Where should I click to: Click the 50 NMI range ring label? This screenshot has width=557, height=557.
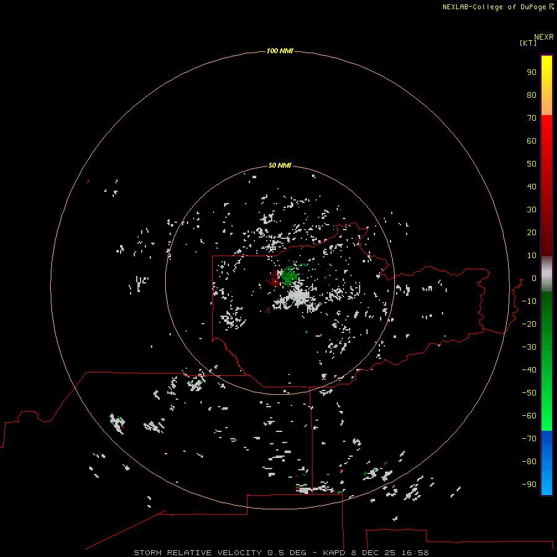(280, 165)
